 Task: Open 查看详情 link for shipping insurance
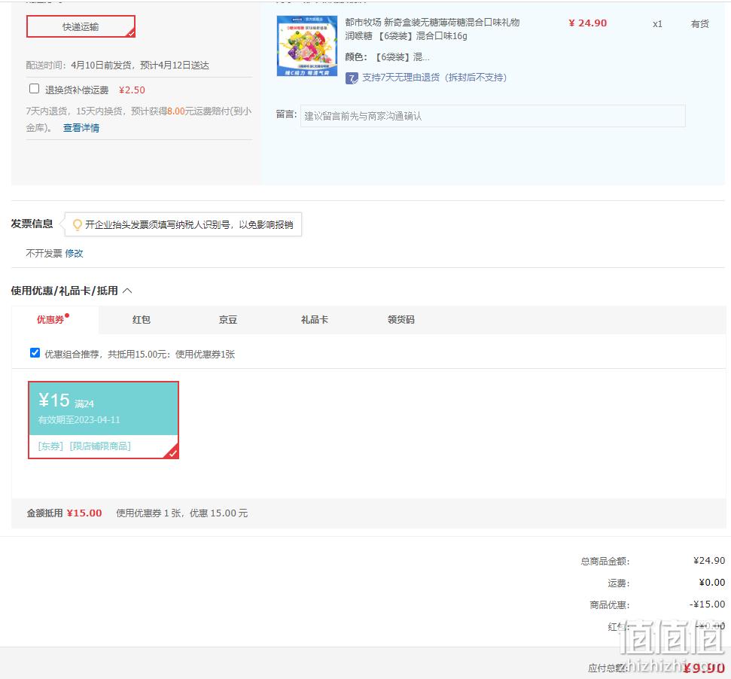point(81,128)
